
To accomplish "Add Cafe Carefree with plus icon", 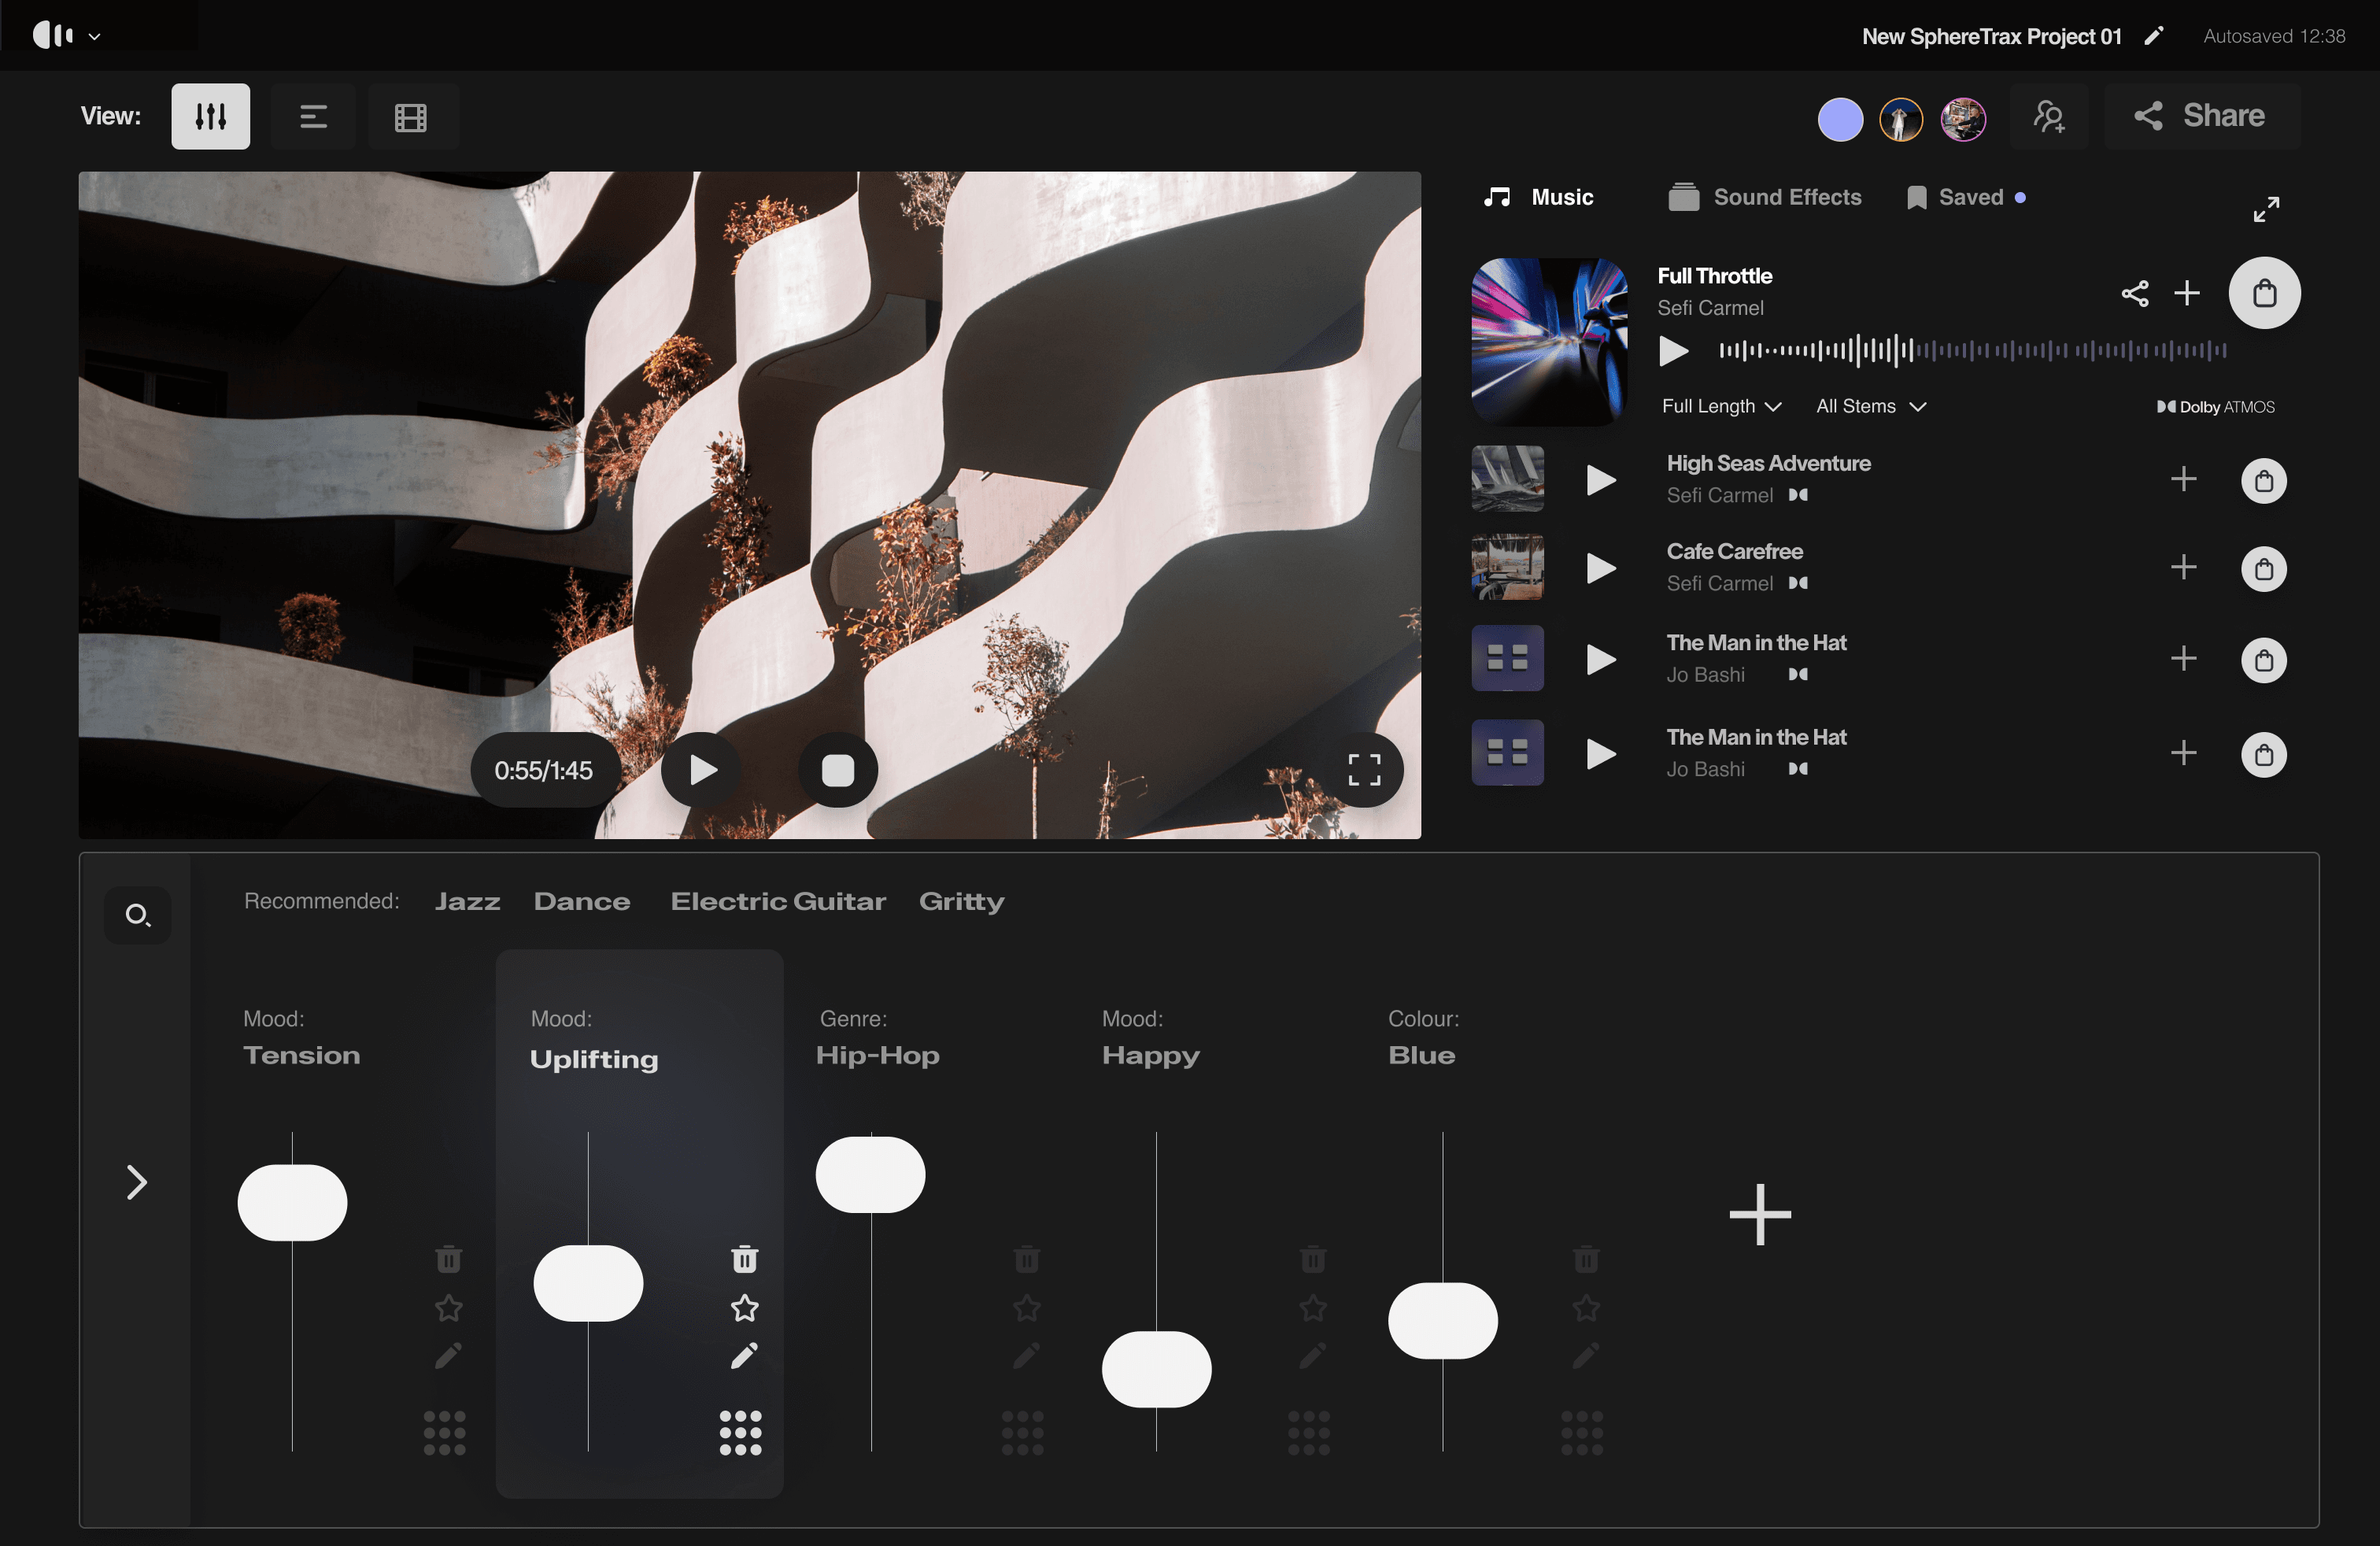I will 2183,567.
